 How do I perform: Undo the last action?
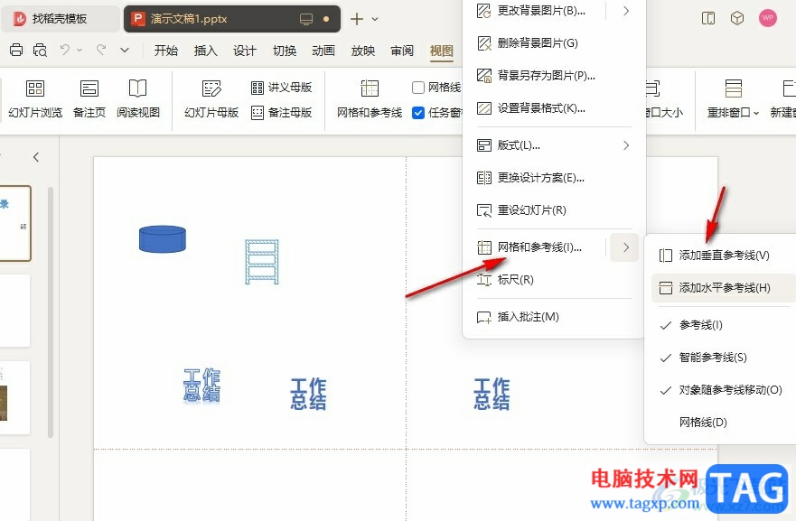click(64, 50)
